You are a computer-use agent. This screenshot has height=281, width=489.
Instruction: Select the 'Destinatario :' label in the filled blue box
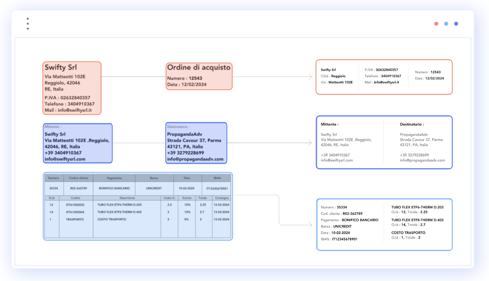(x=178, y=127)
